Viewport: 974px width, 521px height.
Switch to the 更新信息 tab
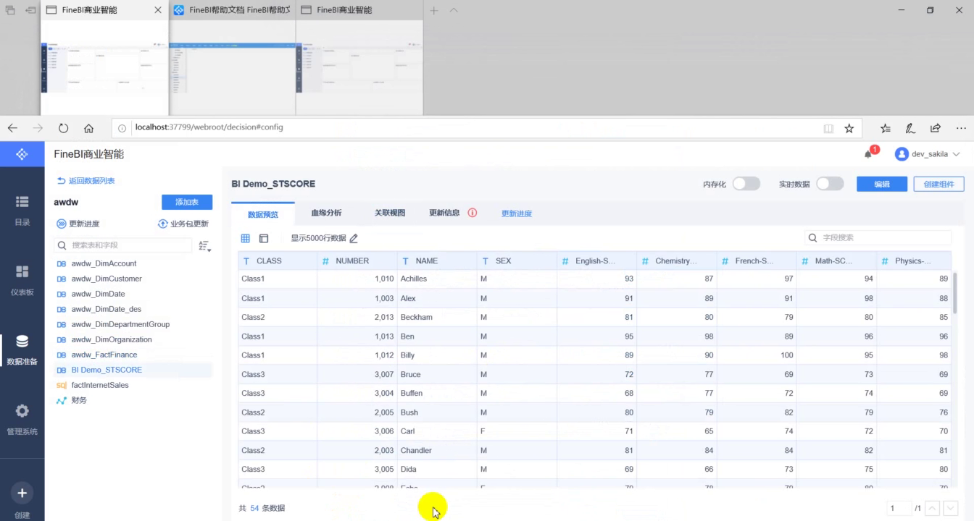pos(444,213)
